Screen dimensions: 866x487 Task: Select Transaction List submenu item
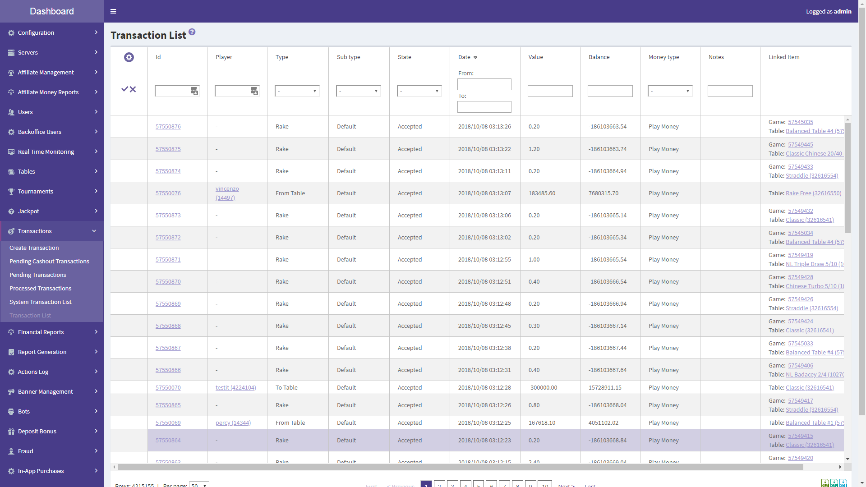click(x=30, y=315)
